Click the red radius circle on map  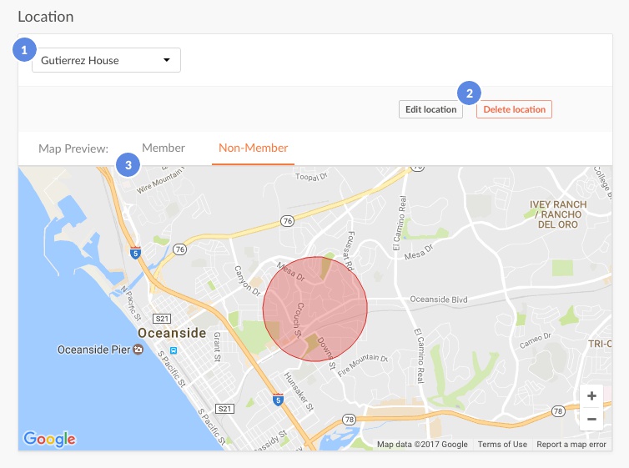(x=314, y=309)
